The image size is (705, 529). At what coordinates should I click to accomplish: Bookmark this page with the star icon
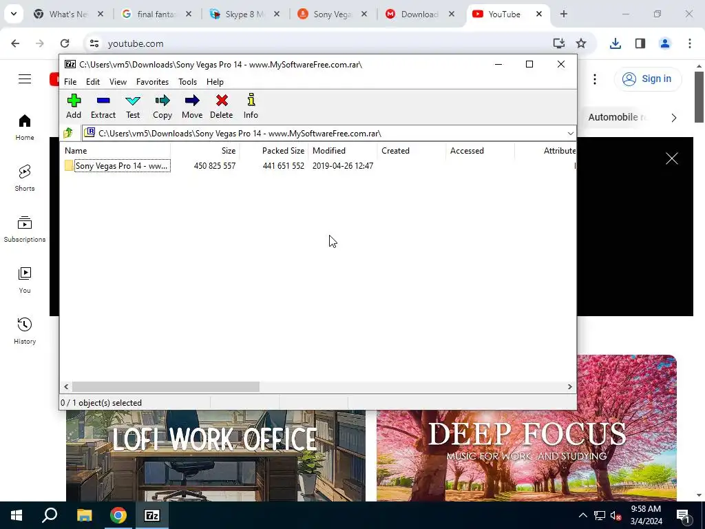coord(581,43)
